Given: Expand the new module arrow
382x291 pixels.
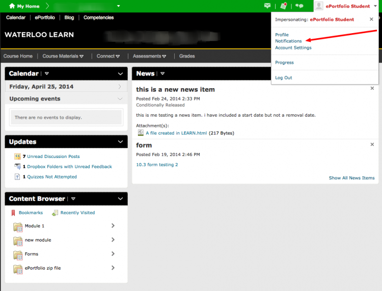Looking at the screenshot, I should click(x=113, y=240).
